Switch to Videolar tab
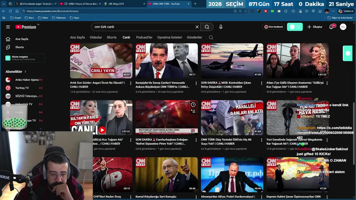356x200 pixels. click(x=96, y=37)
